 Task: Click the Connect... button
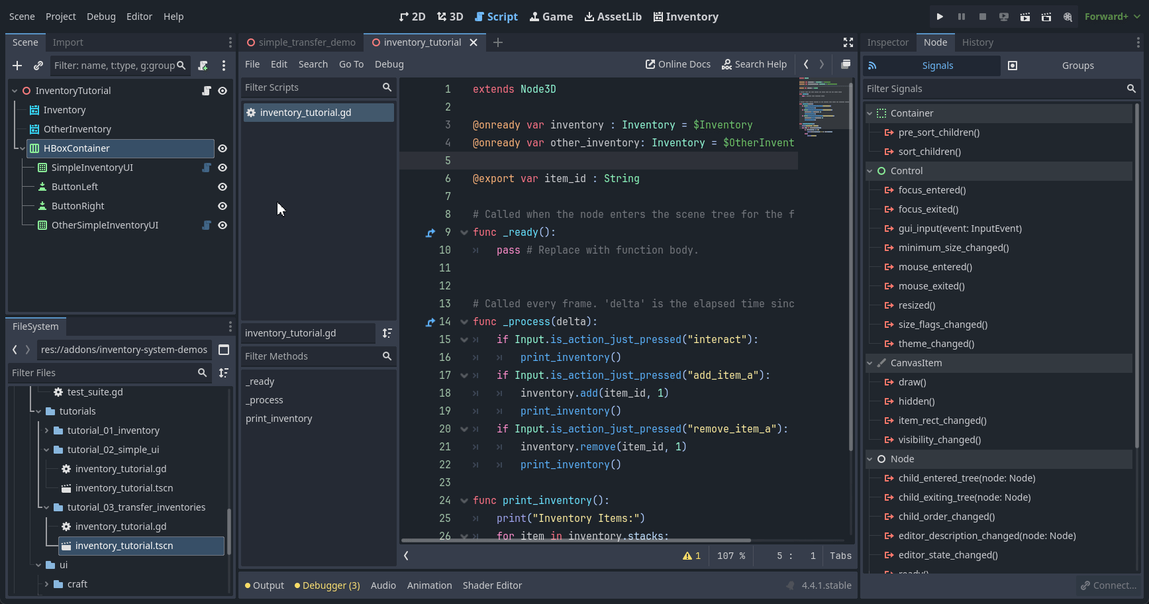point(1108,585)
